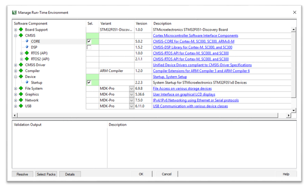Expand the Graphics tree node
Screen dimensions: 306x187
[16, 95]
